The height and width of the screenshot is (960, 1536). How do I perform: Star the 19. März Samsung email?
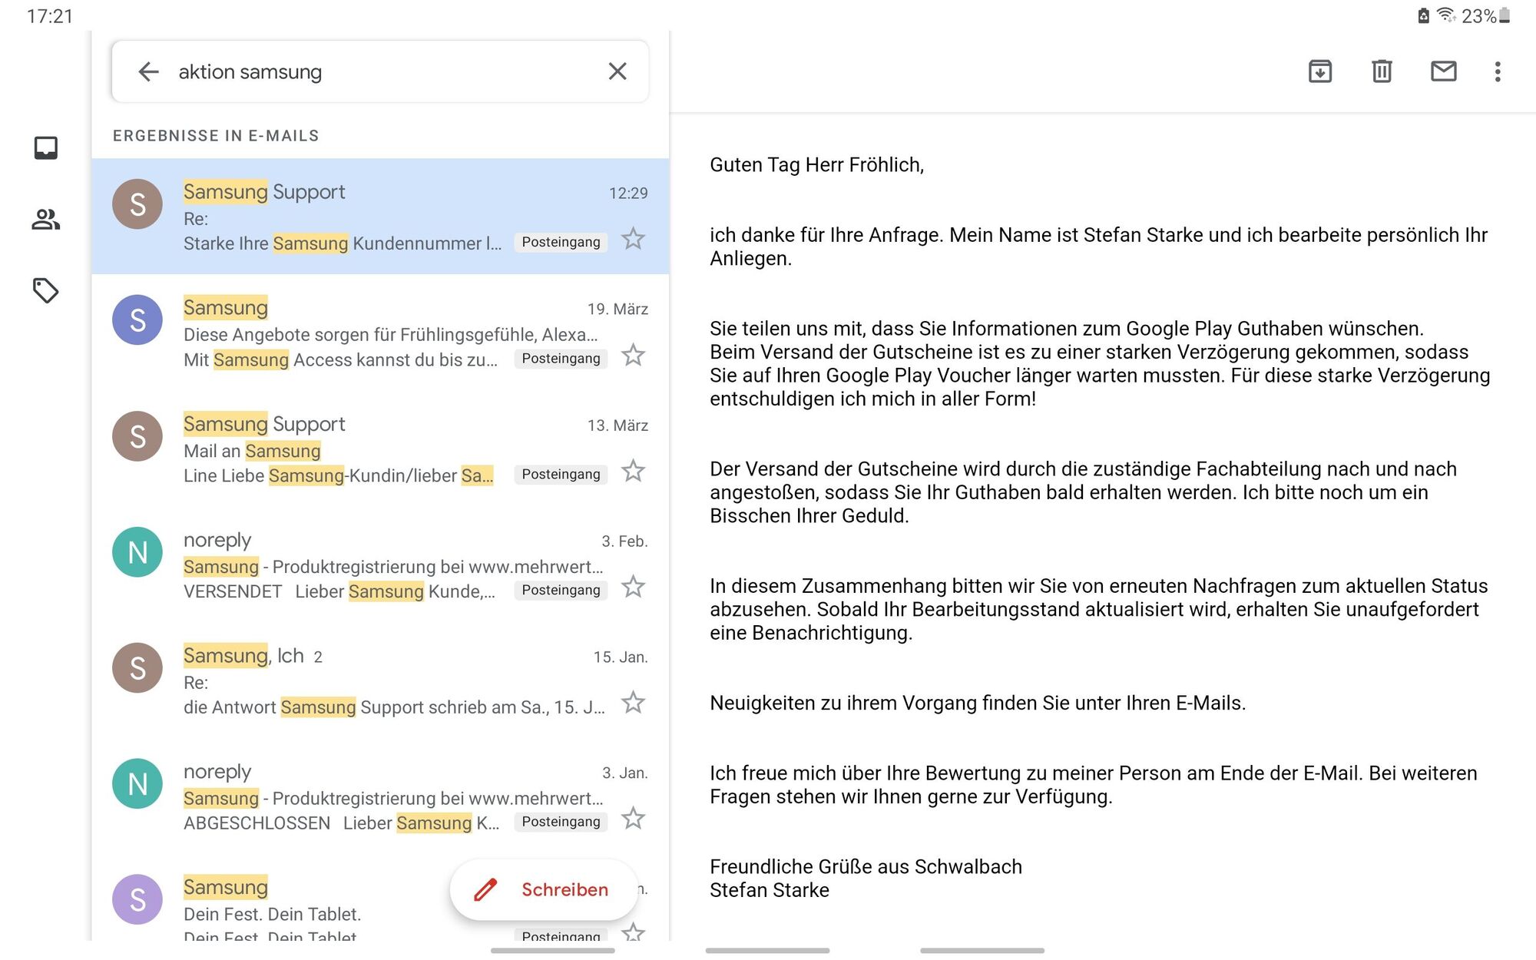633,355
